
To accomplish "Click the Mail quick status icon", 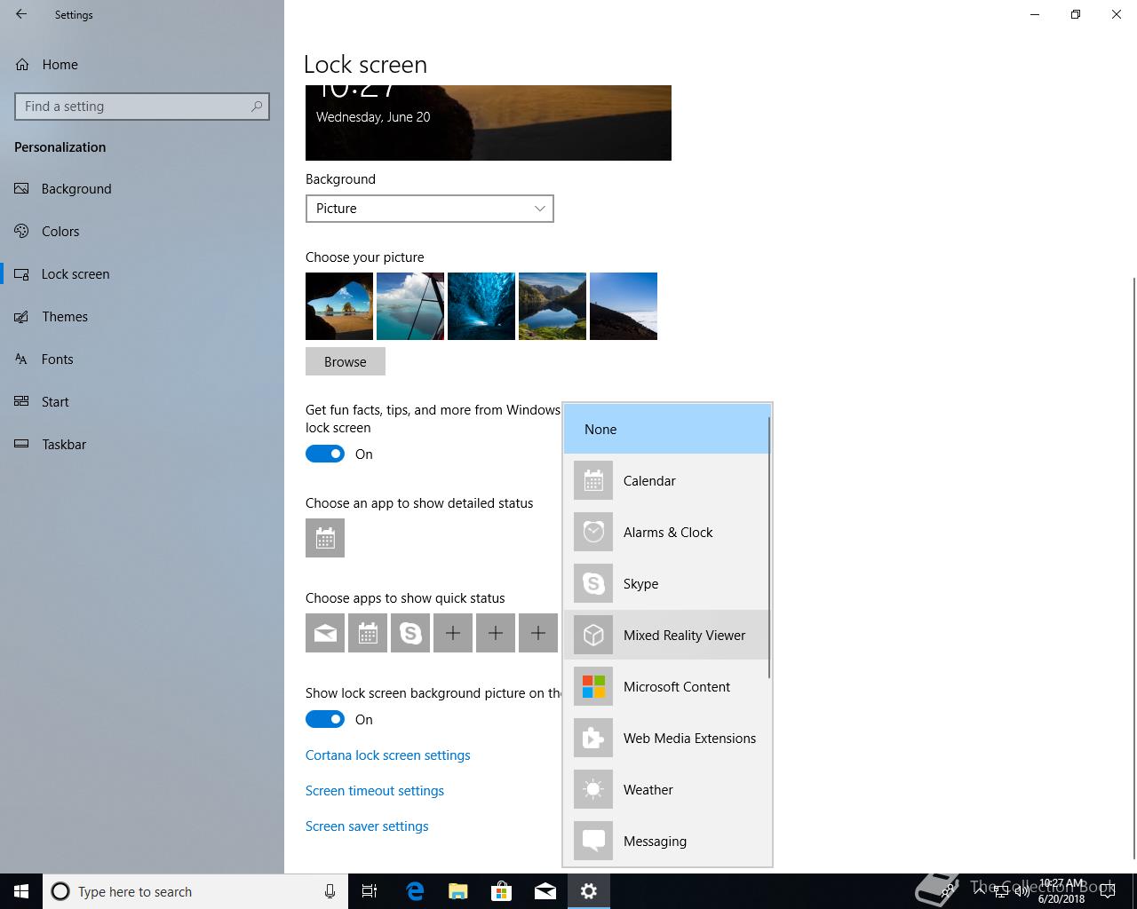I will coord(325,633).
